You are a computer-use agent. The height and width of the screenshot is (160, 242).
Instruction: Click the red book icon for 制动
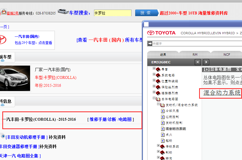coord(162,152)
